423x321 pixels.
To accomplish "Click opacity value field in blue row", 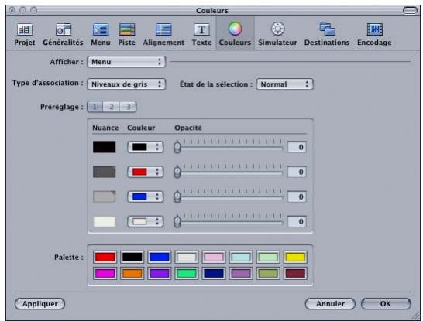I will pyautogui.click(x=297, y=196).
